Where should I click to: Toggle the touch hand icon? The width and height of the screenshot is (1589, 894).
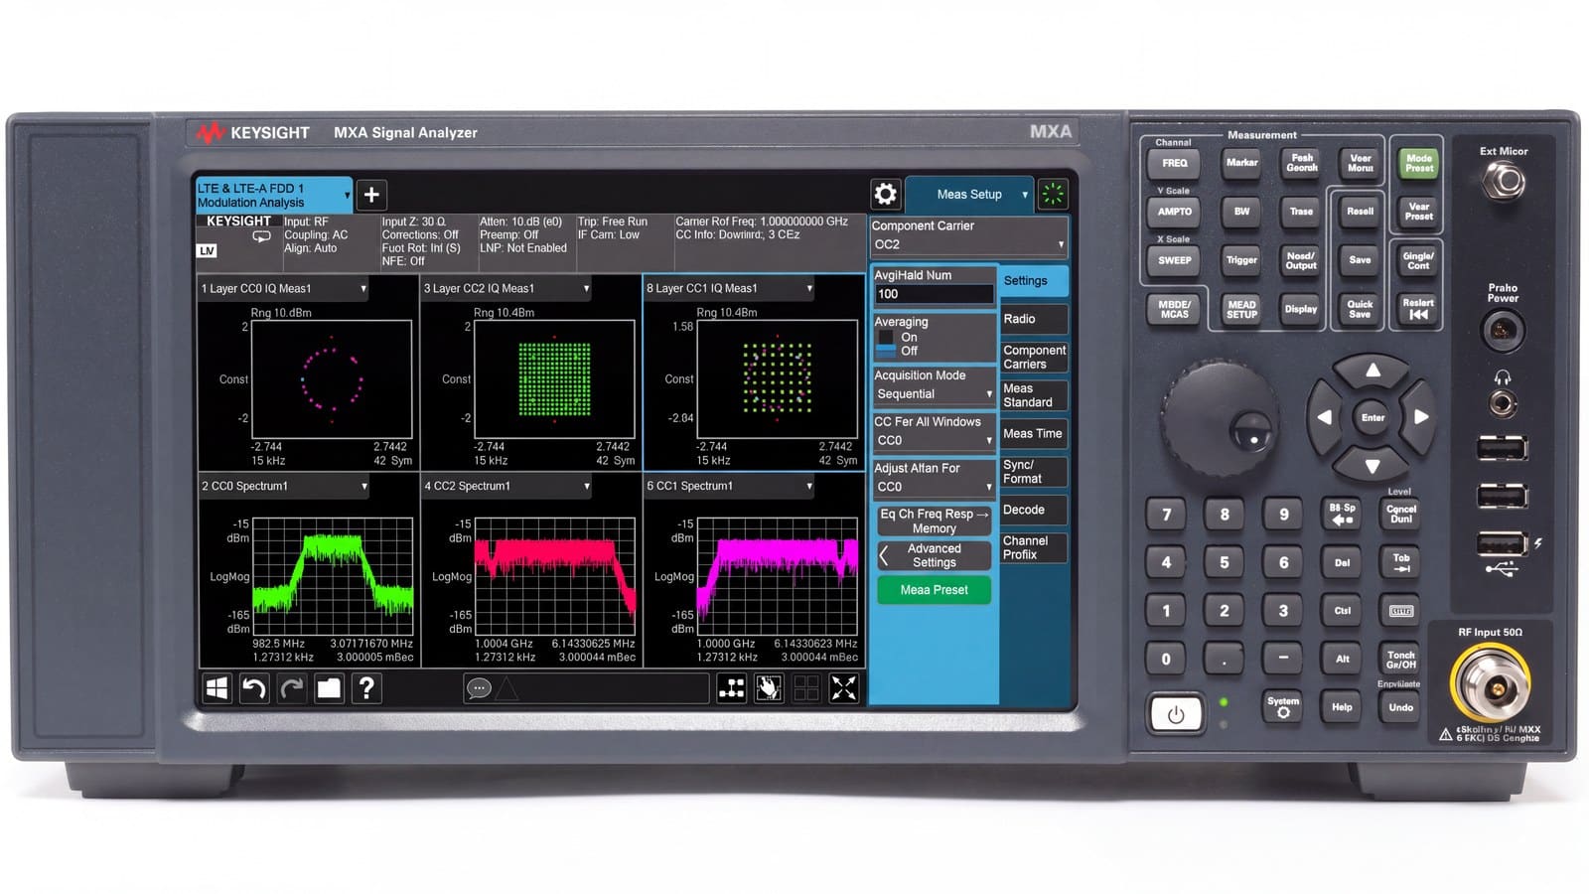tap(769, 687)
